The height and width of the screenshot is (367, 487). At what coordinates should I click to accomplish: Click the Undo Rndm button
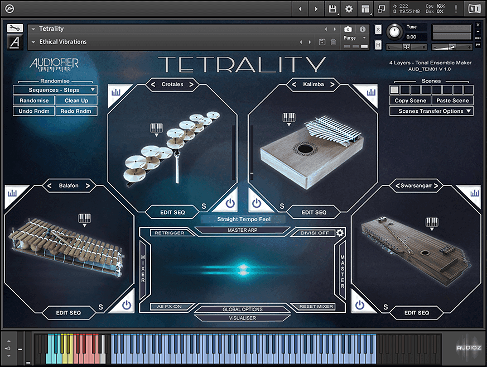(x=34, y=111)
